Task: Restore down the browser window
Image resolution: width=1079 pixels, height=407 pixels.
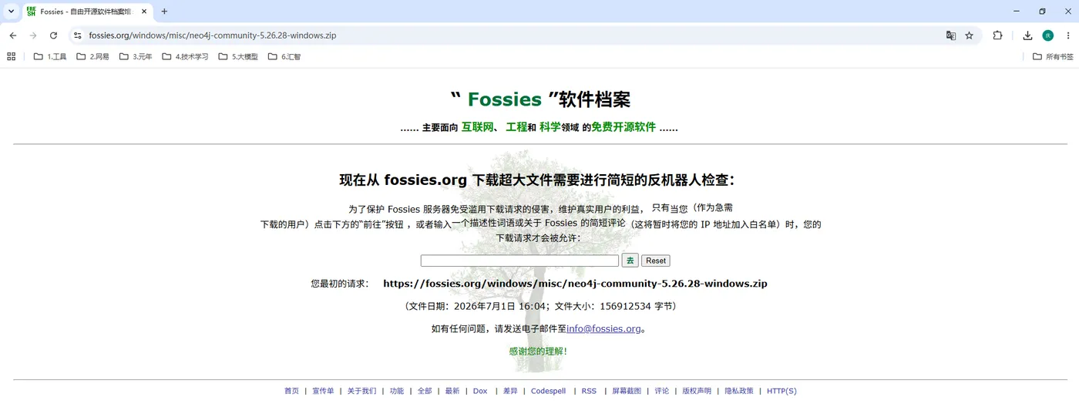Action: (1042, 12)
